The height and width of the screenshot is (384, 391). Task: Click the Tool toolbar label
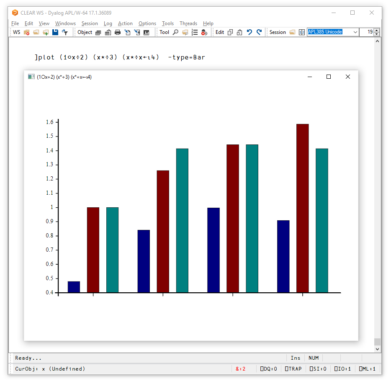[x=165, y=32]
